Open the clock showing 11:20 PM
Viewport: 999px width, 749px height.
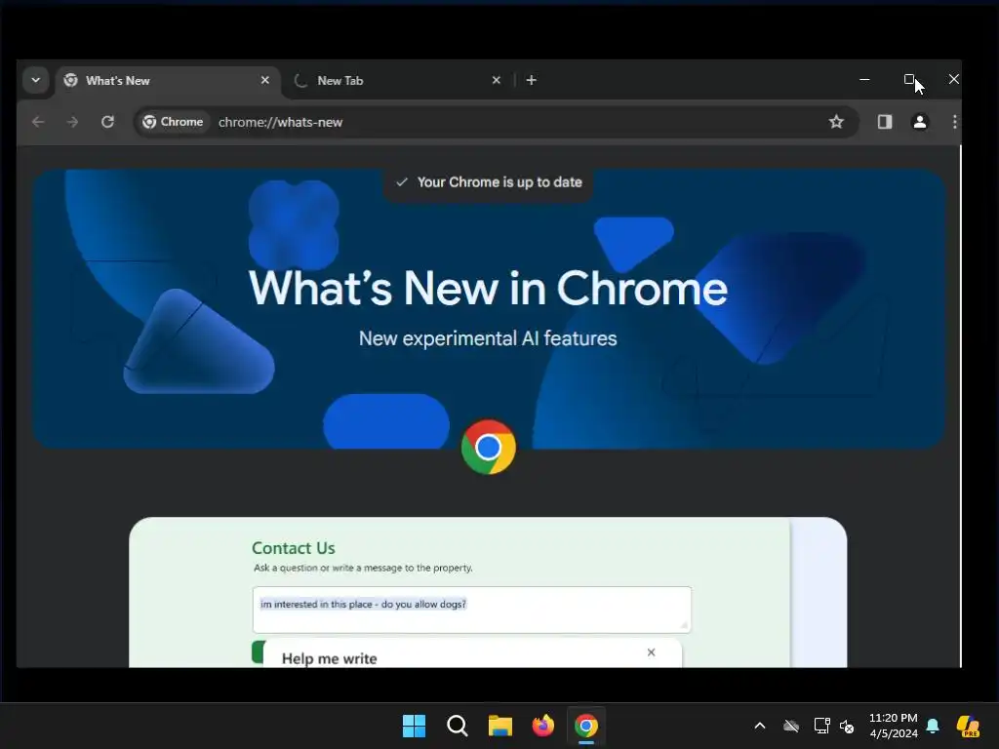[x=894, y=726]
